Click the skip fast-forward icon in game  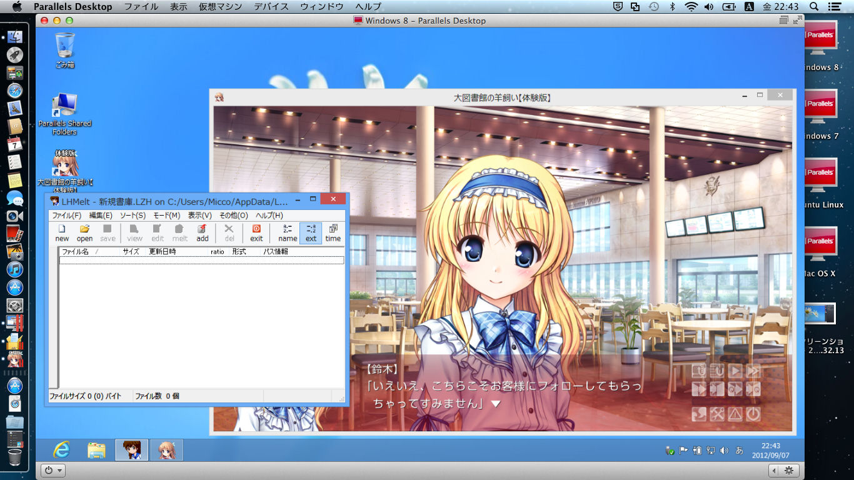[753, 371]
